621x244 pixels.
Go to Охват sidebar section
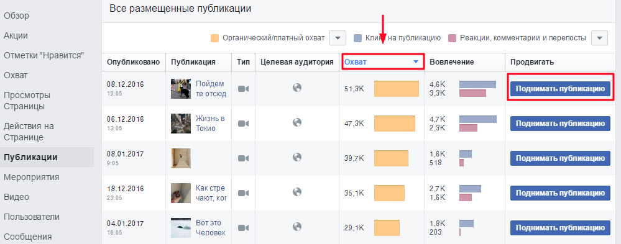[x=16, y=75]
